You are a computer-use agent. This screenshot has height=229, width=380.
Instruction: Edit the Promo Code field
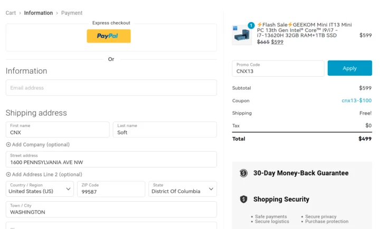pyautogui.click(x=278, y=68)
